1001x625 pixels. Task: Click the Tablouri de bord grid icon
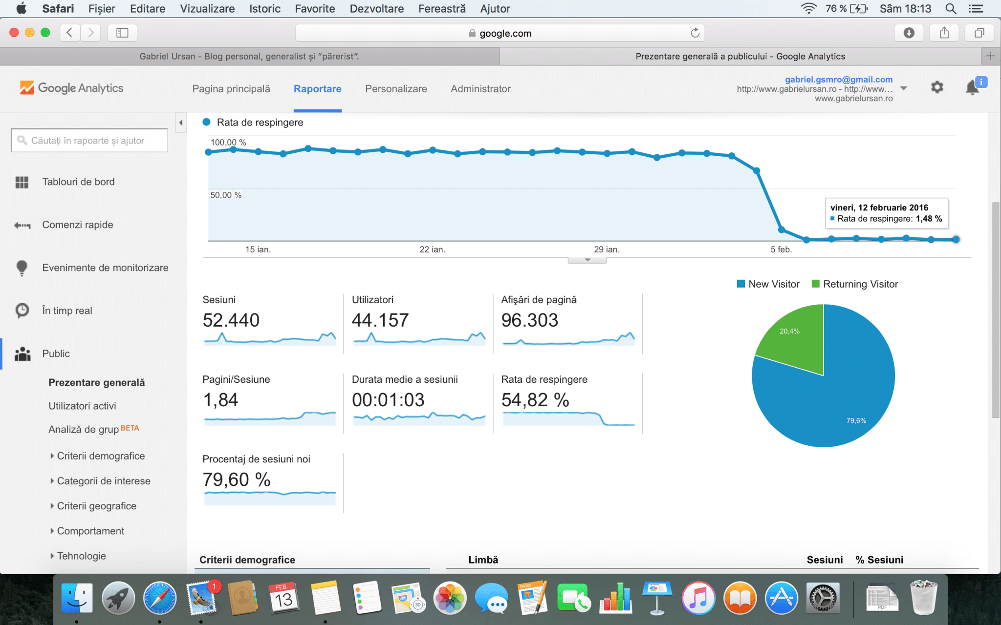(22, 182)
